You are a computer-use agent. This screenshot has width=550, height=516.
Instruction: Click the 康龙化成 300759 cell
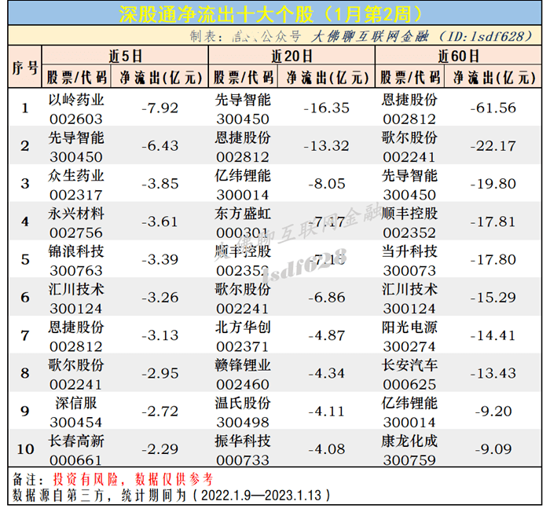tap(409, 448)
